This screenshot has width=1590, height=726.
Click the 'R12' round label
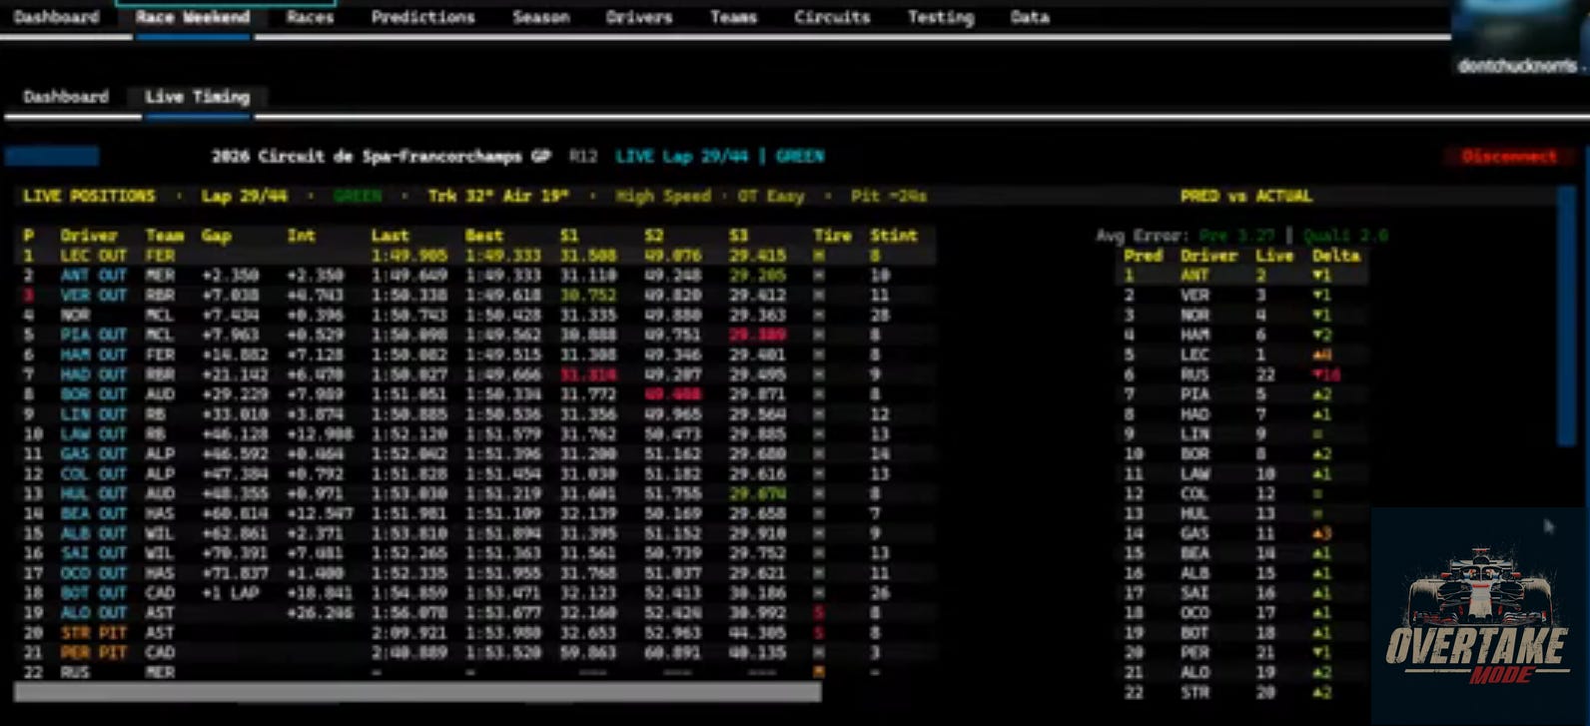pos(583,156)
